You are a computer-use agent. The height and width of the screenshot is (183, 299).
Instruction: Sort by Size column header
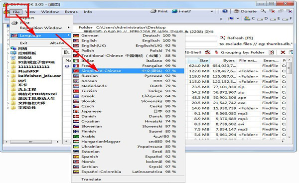(199, 60)
